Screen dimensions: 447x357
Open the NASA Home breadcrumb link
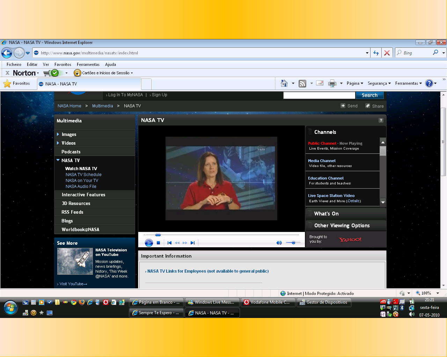[69, 106]
